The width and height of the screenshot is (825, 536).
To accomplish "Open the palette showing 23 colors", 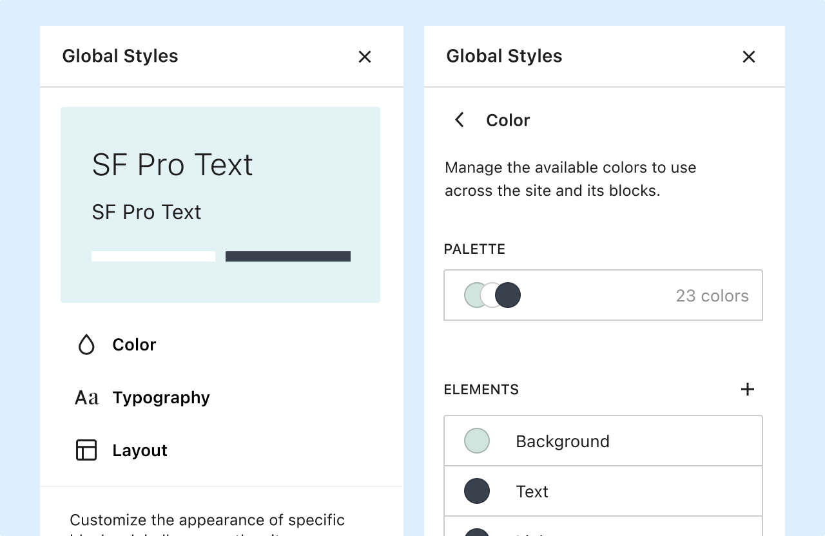I will pyautogui.click(x=603, y=295).
